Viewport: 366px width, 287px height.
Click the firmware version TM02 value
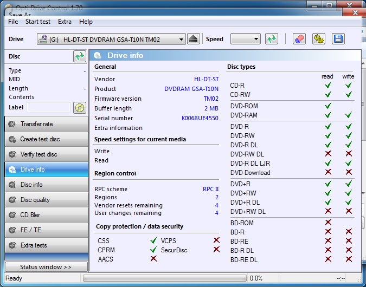click(211, 99)
